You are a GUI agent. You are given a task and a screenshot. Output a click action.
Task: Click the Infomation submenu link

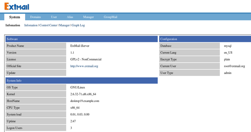(31, 25)
